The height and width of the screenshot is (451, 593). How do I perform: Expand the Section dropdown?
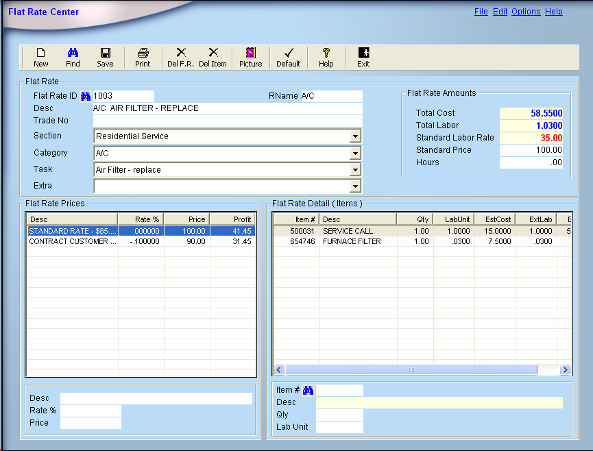[x=355, y=136]
